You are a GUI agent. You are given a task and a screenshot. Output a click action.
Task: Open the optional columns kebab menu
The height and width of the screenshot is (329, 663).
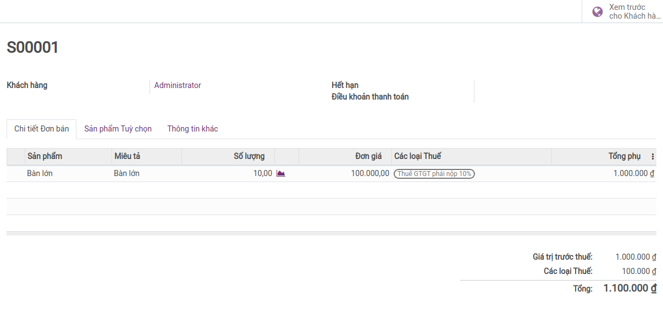653,157
